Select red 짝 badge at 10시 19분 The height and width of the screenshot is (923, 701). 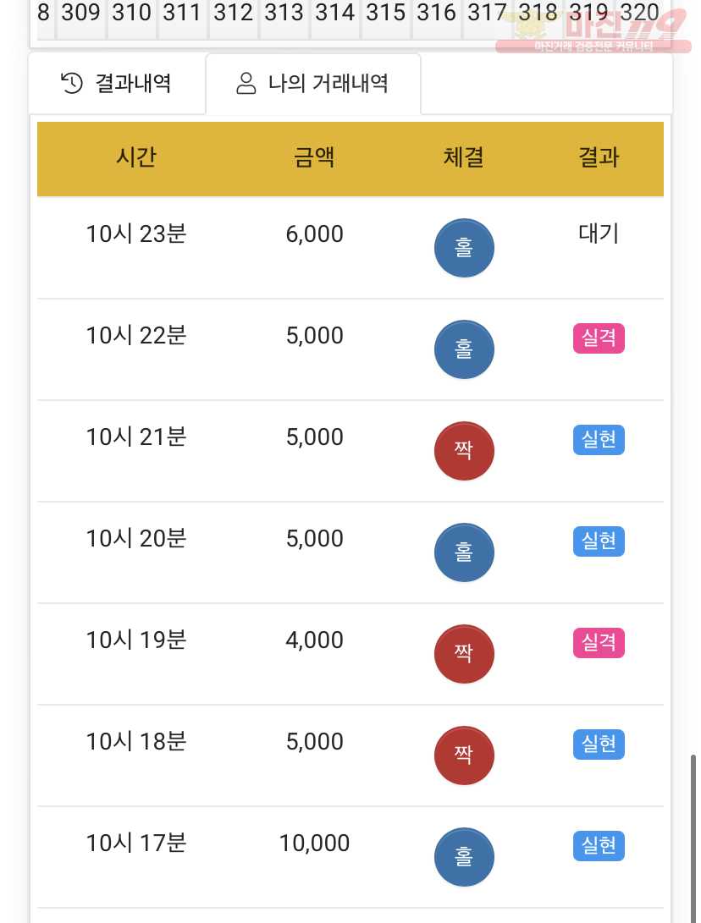(464, 654)
